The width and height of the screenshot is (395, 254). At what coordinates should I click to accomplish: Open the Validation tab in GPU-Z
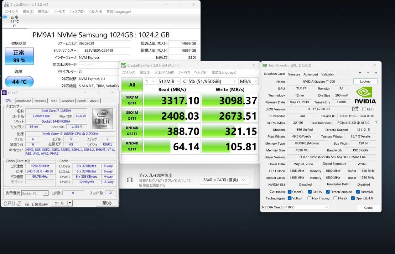(328, 74)
